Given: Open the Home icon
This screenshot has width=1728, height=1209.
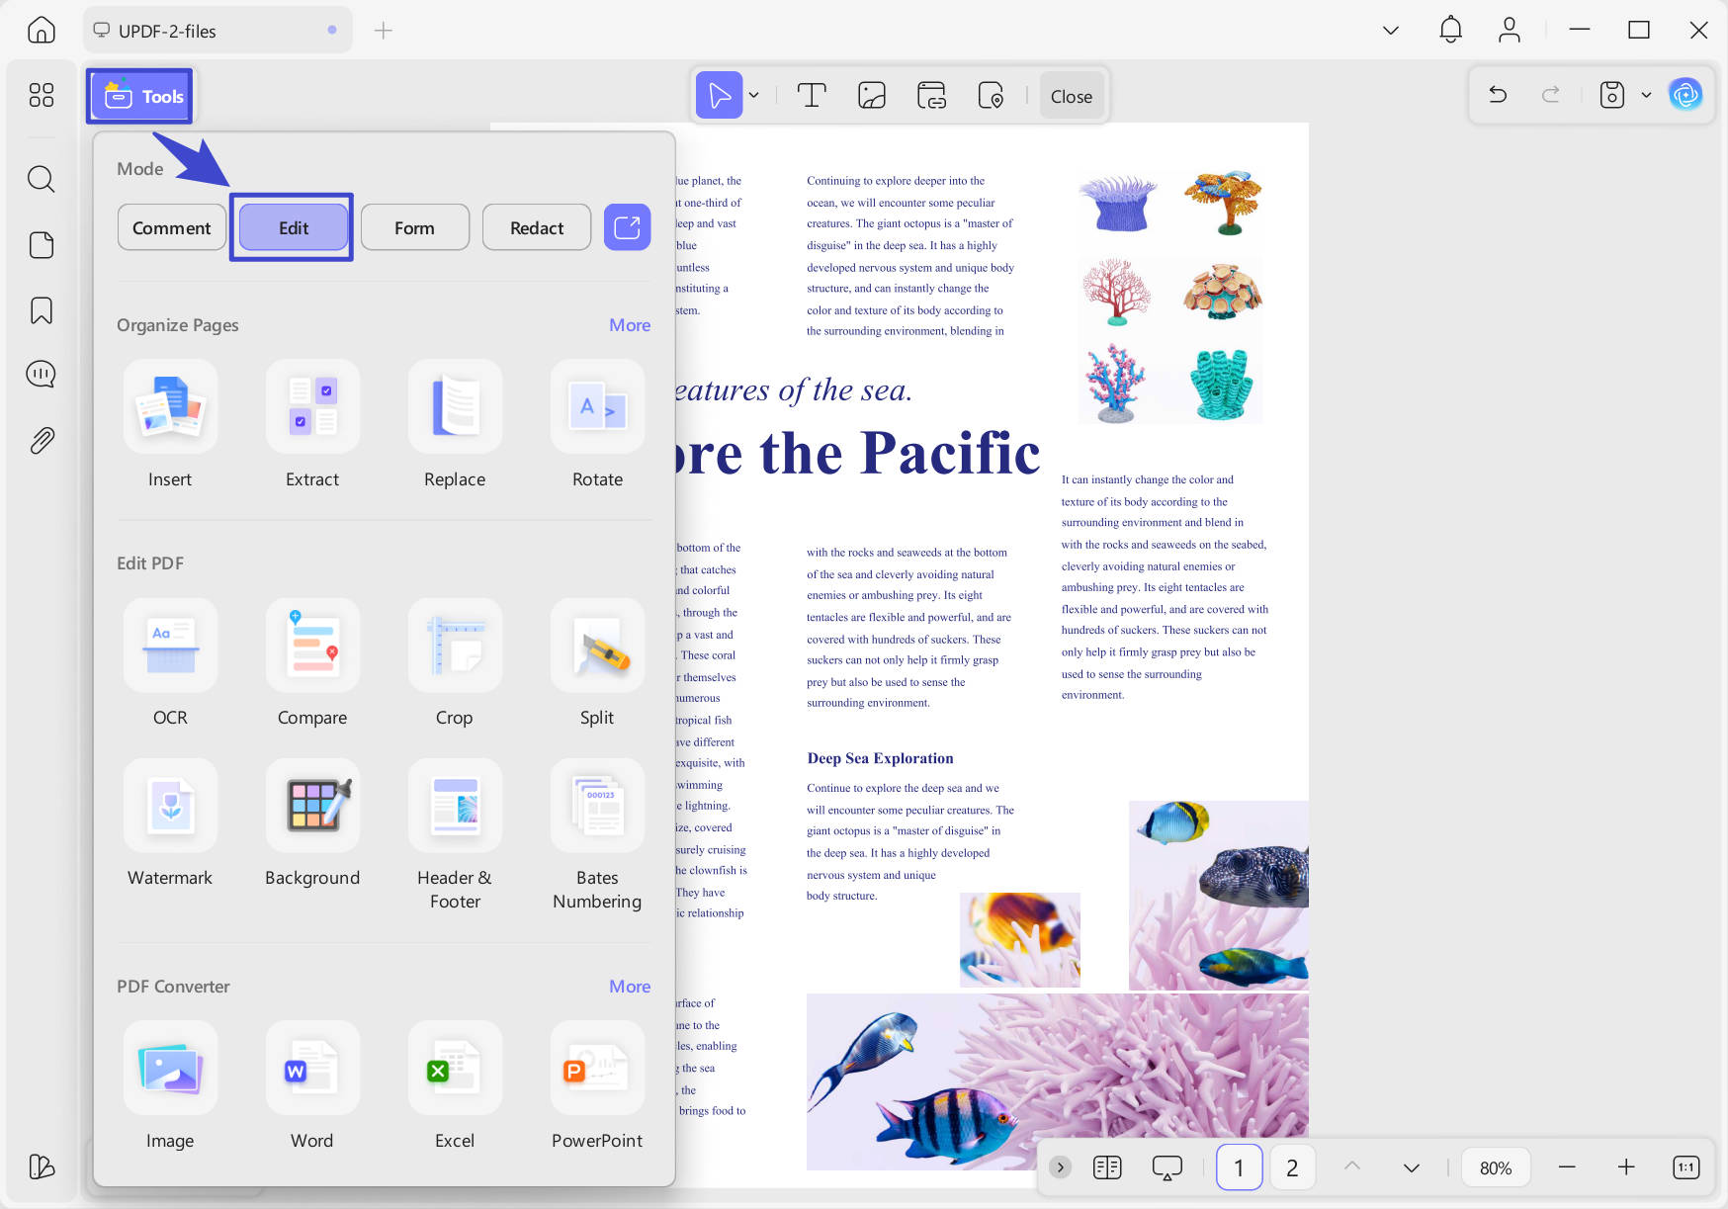Looking at the screenshot, I should click(41, 30).
